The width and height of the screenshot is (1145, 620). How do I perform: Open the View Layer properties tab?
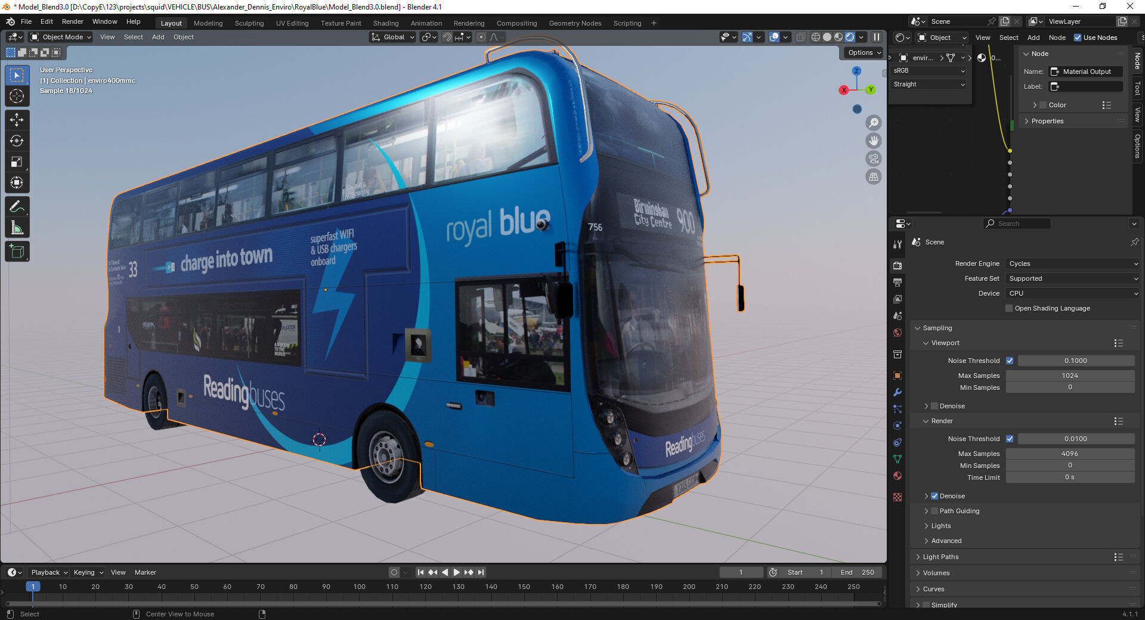(x=898, y=299)
